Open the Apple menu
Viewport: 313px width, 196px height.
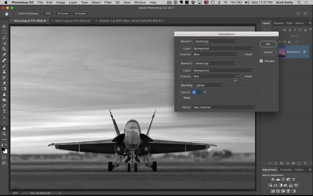click(x=6, y=2)
